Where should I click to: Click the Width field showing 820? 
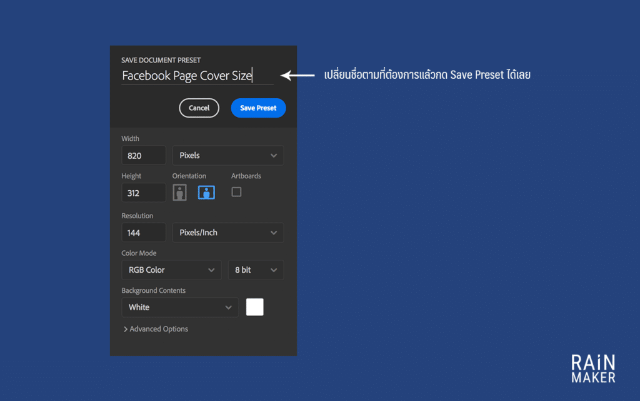(x=144, y=156)
